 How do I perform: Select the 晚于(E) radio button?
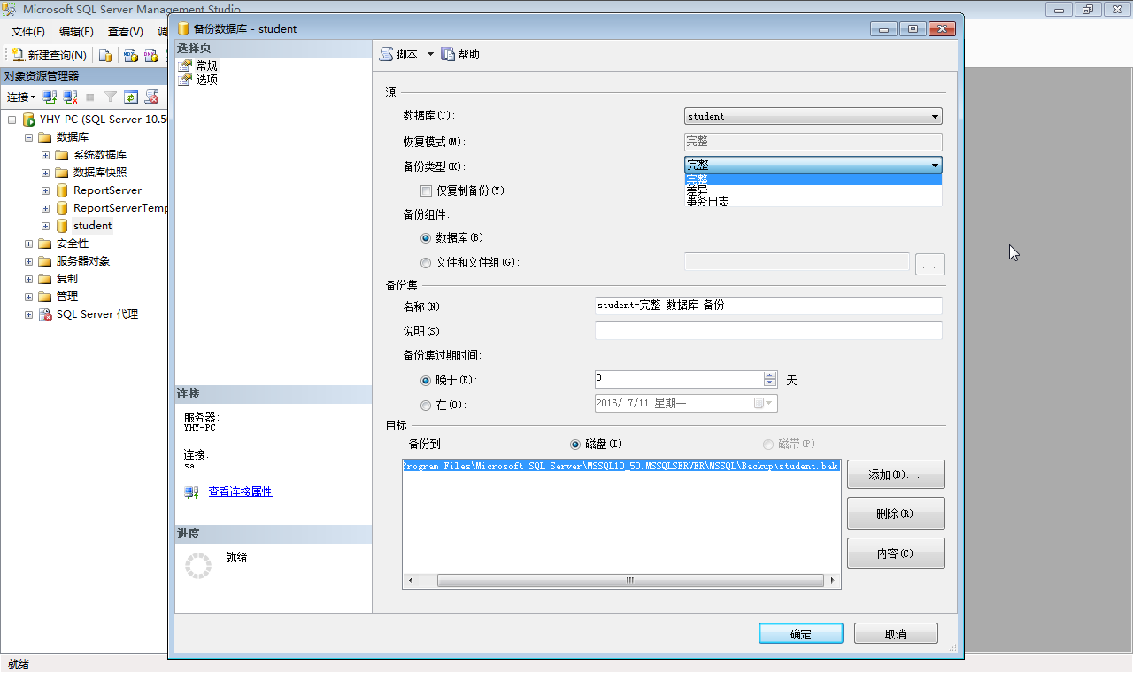click(427, 380)
